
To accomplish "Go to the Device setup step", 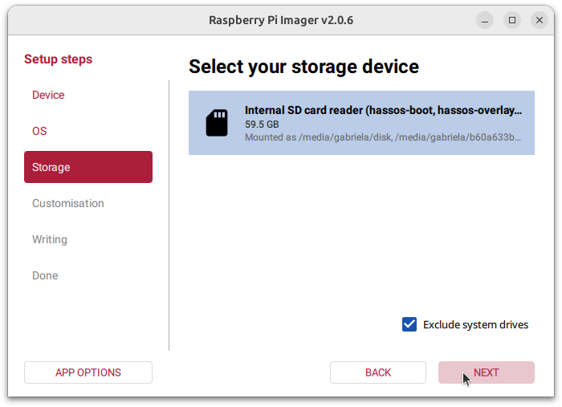I will pyautogui.click(x=48, y=95).
